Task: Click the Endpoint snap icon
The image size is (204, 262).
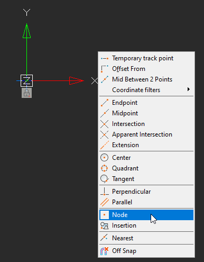Action: pos(105,103)
